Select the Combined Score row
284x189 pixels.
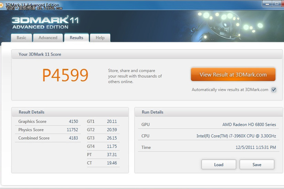click(x=48, y=138)
